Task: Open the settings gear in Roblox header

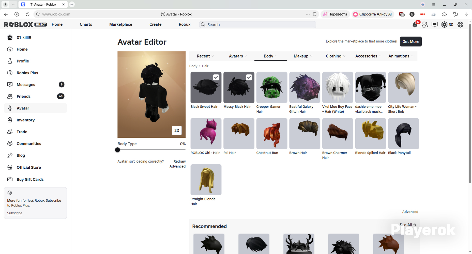Action: coord(460,24)
